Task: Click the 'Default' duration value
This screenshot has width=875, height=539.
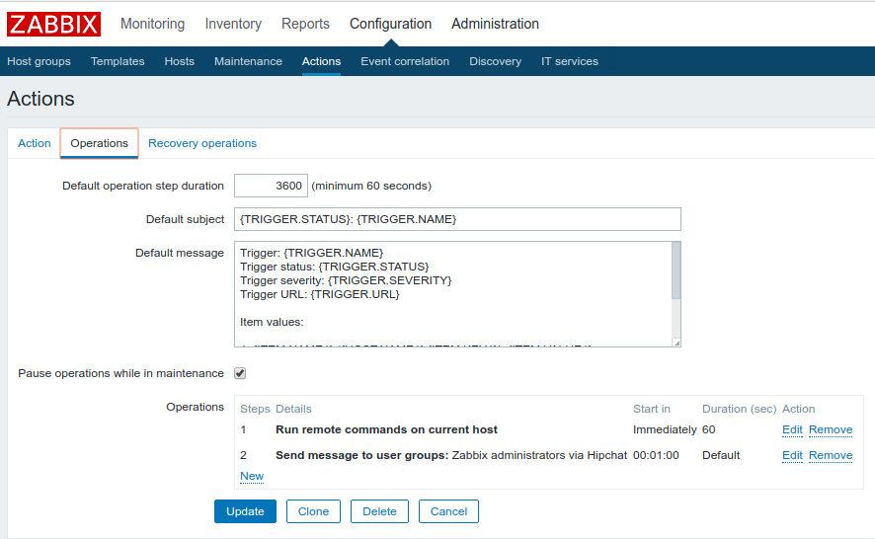Action: click(x=721, y=455)
